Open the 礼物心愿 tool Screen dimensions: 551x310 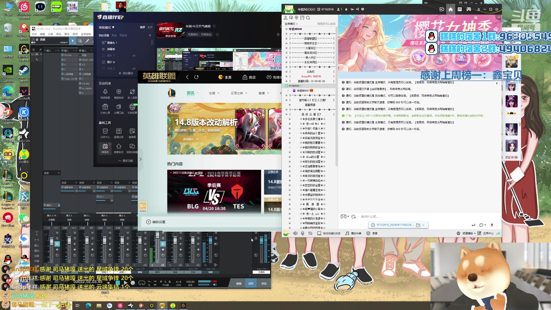tap(105, 109)
